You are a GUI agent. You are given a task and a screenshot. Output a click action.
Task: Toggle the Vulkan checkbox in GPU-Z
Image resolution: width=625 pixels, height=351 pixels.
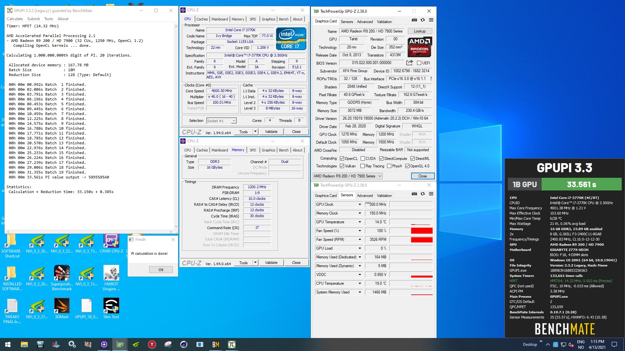342,166
